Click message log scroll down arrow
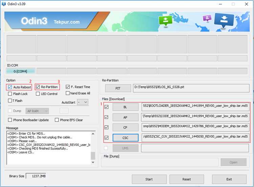This screenshot has height=187, width=254. tap(93, 162)
